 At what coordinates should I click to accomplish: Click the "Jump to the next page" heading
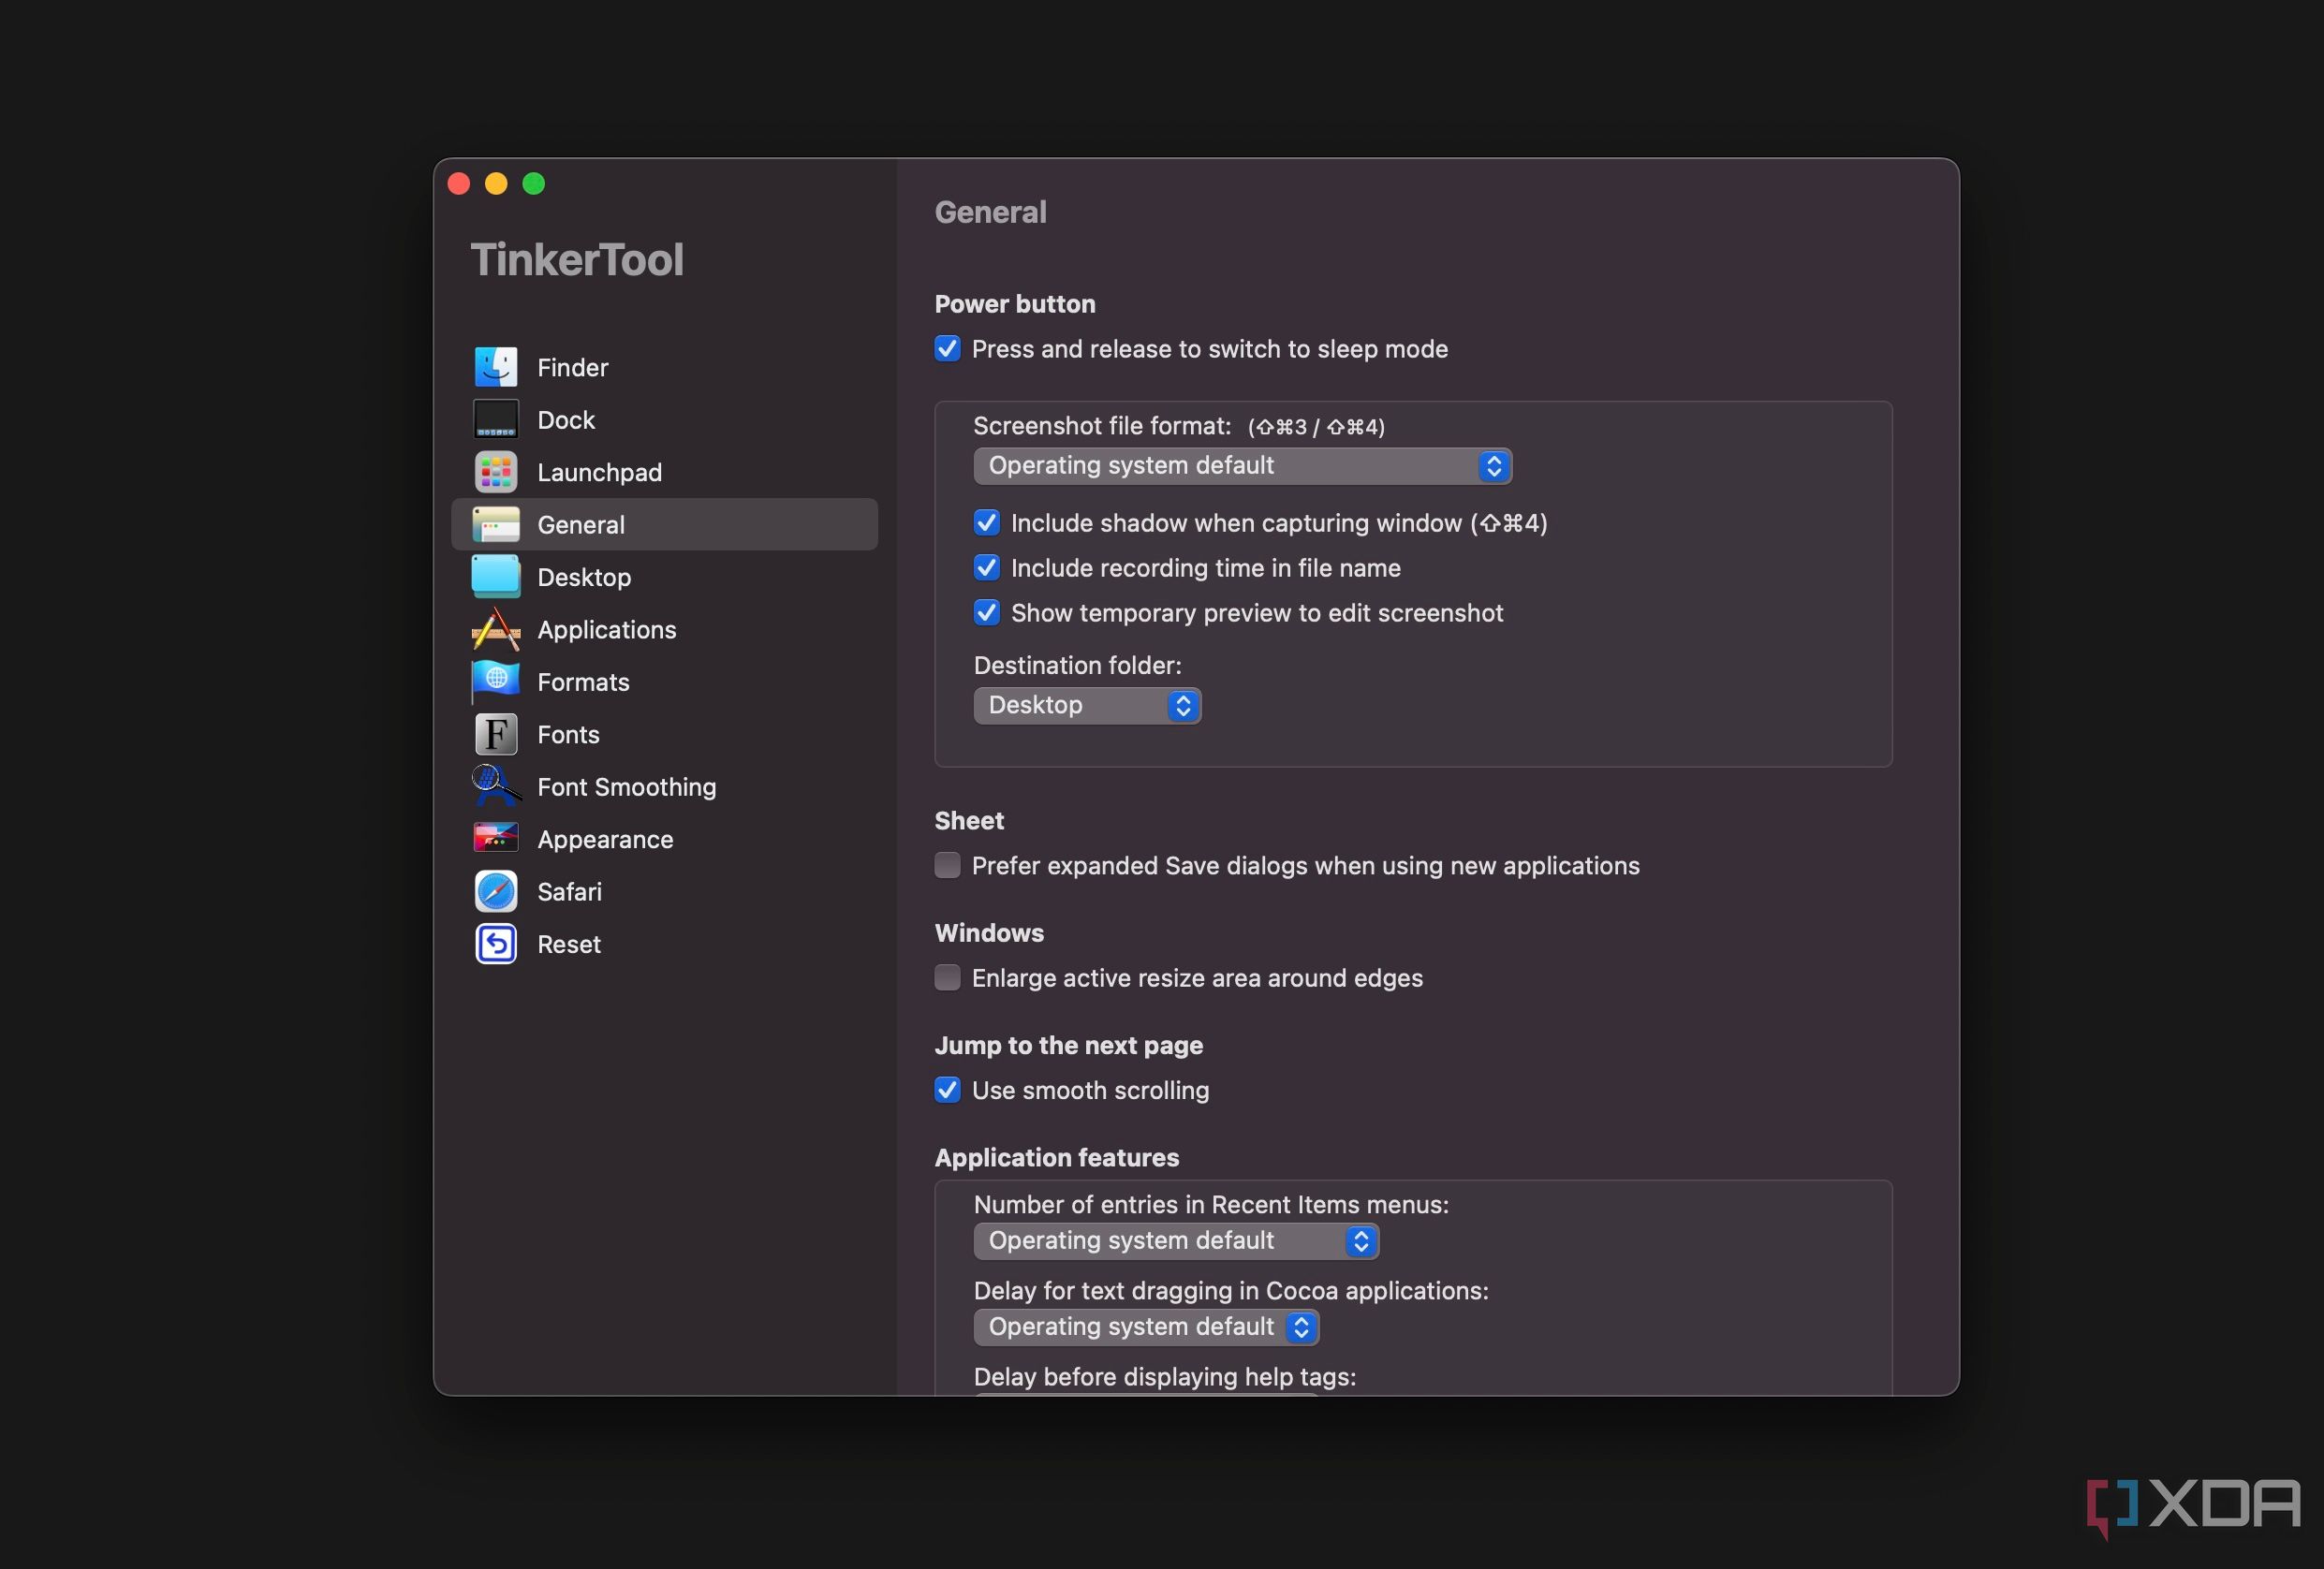tap(1069, 1045)
